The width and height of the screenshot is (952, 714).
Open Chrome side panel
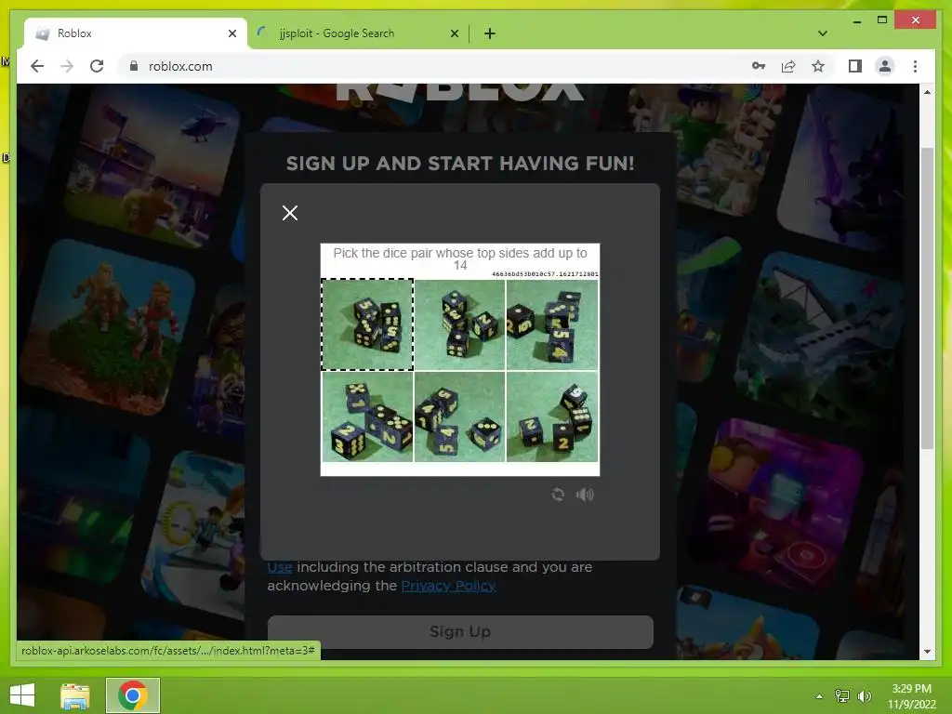pyautogui.click(x=855, y=66)
